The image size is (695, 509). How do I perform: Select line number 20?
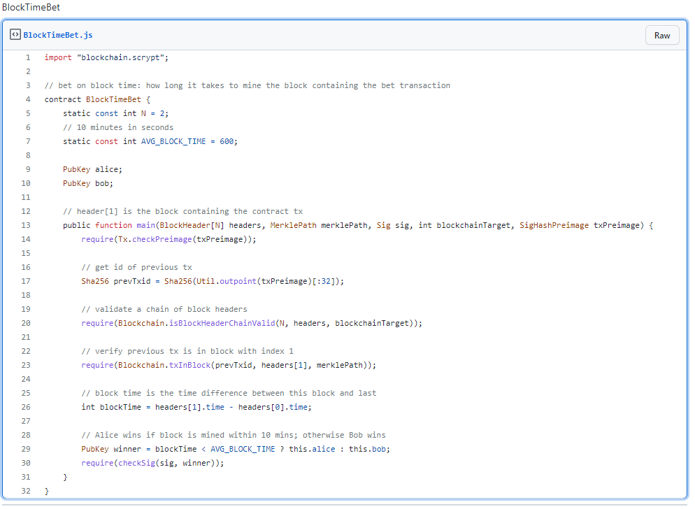coord(26,323)
